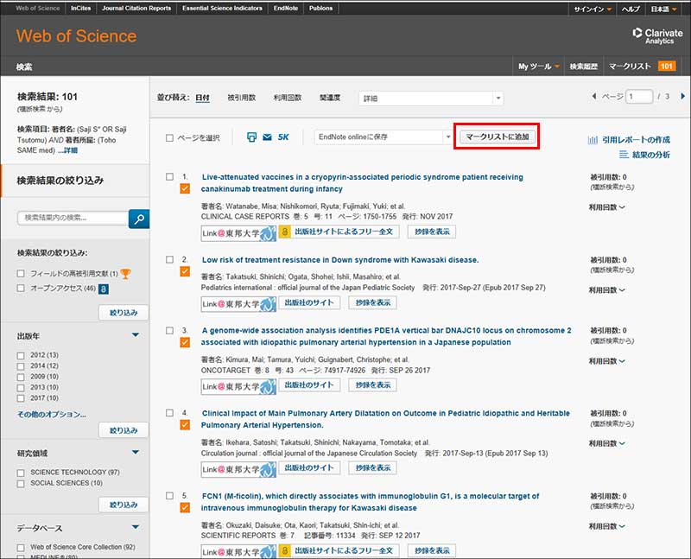
Task: Go to next page arrow
Action: (682, 96)
